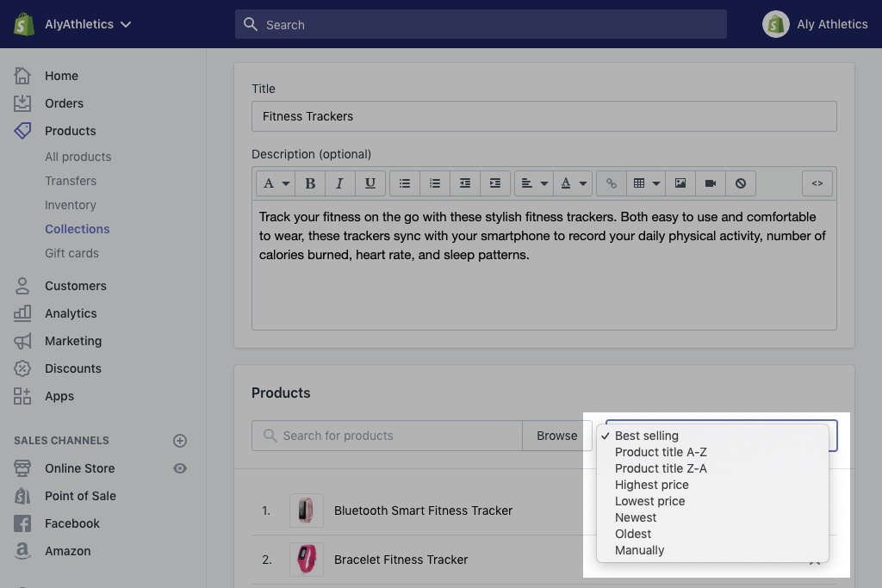Insert a link in description
882x588 pixels.
pyautogui.click(x=612, y=183)
